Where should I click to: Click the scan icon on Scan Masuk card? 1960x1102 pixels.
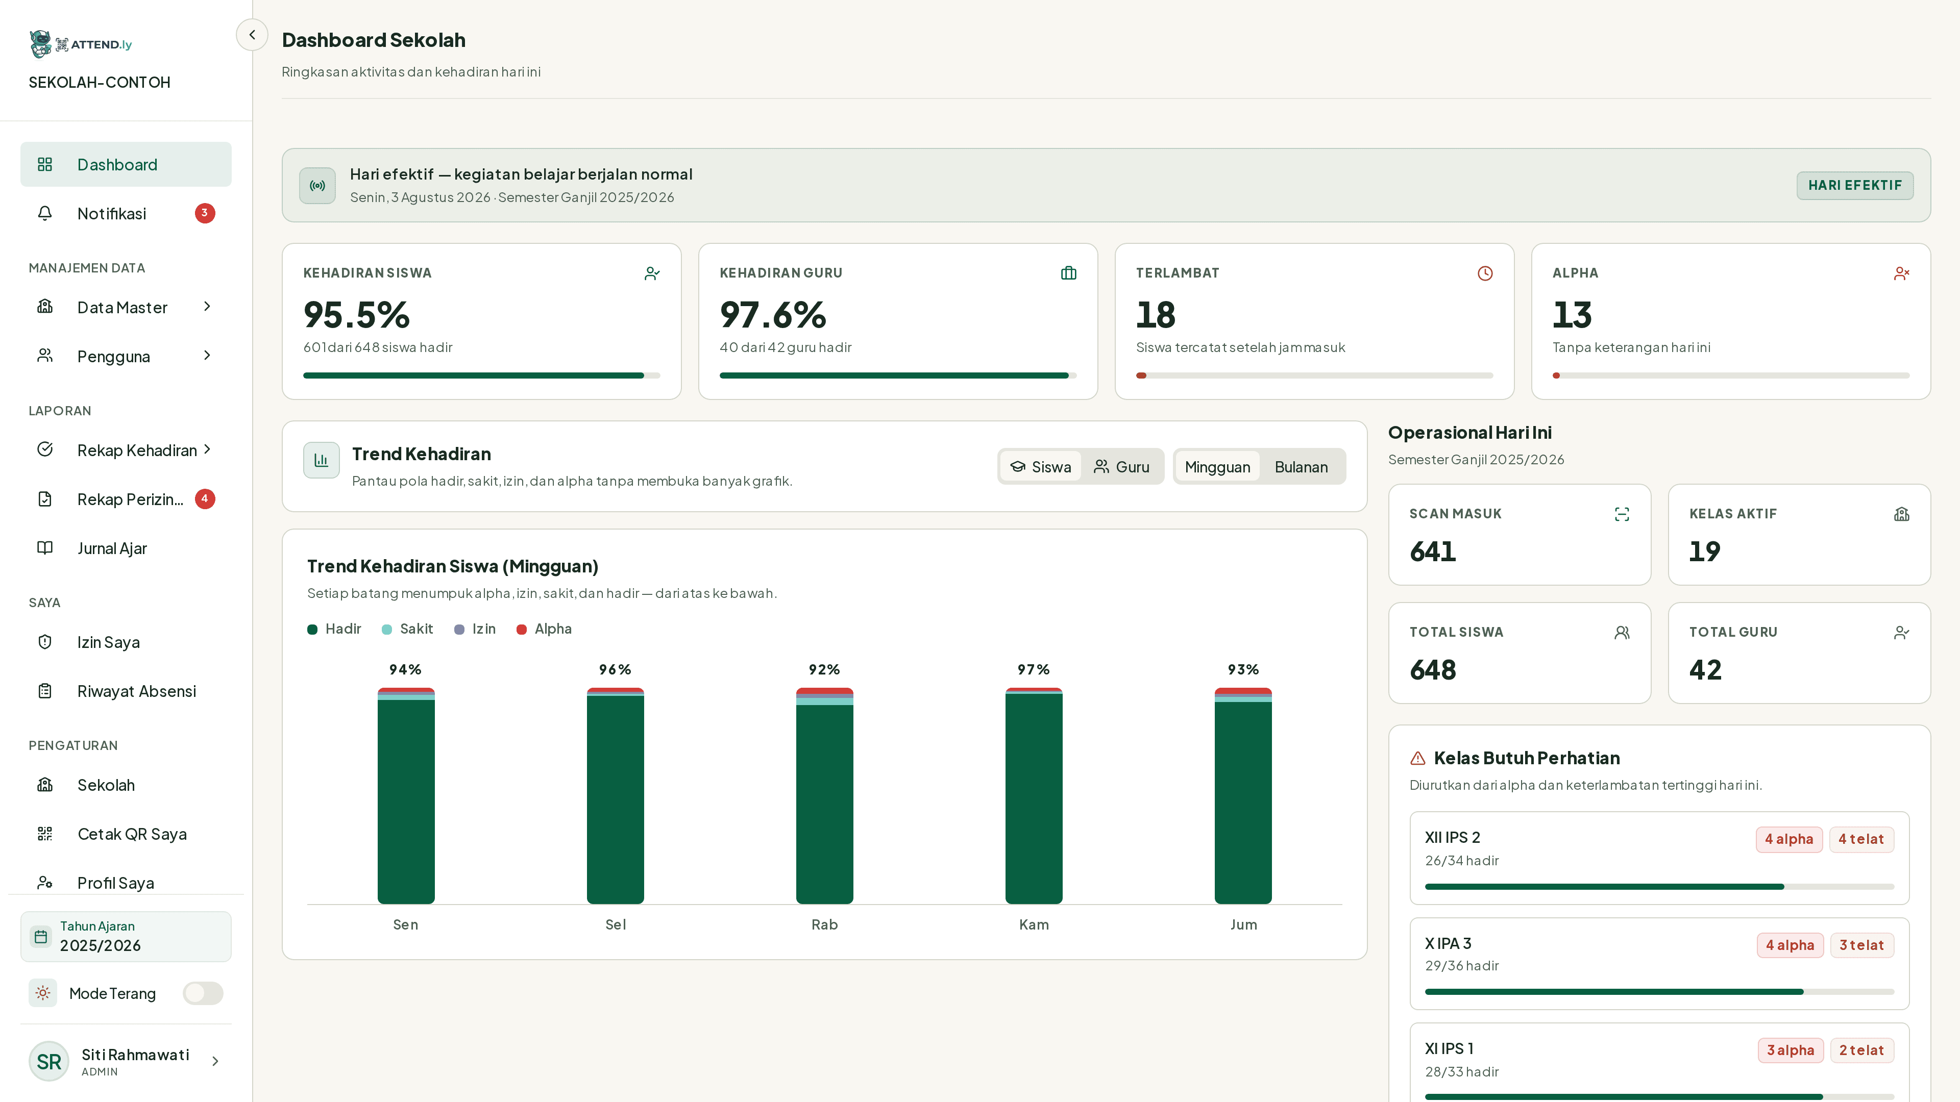[x=1622, y=515]
